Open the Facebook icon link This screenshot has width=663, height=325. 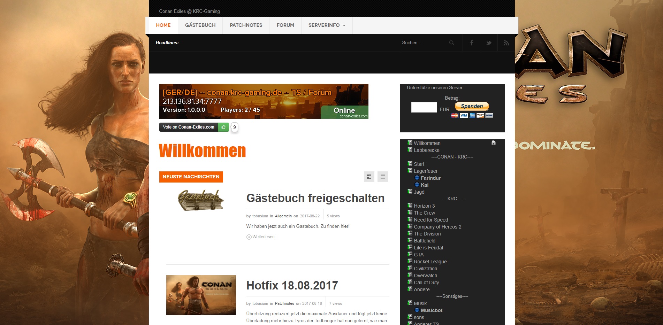tap(471, 43)
